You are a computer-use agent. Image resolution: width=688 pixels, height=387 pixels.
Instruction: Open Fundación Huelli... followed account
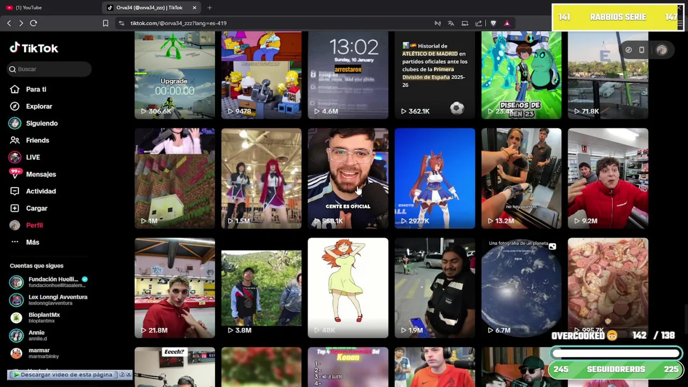click(48, 282)
